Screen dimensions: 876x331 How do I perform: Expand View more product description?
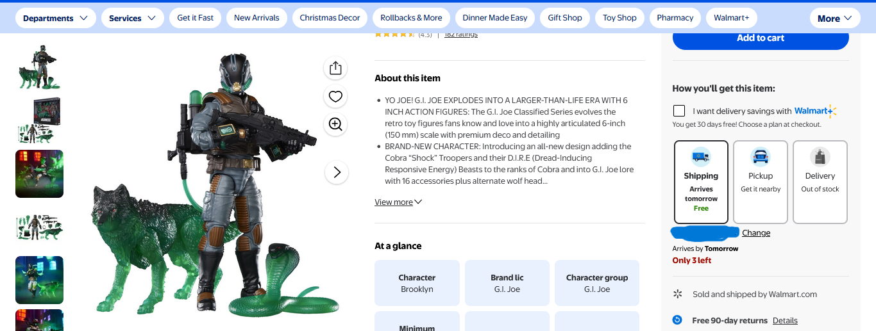[x=398, y=202]
